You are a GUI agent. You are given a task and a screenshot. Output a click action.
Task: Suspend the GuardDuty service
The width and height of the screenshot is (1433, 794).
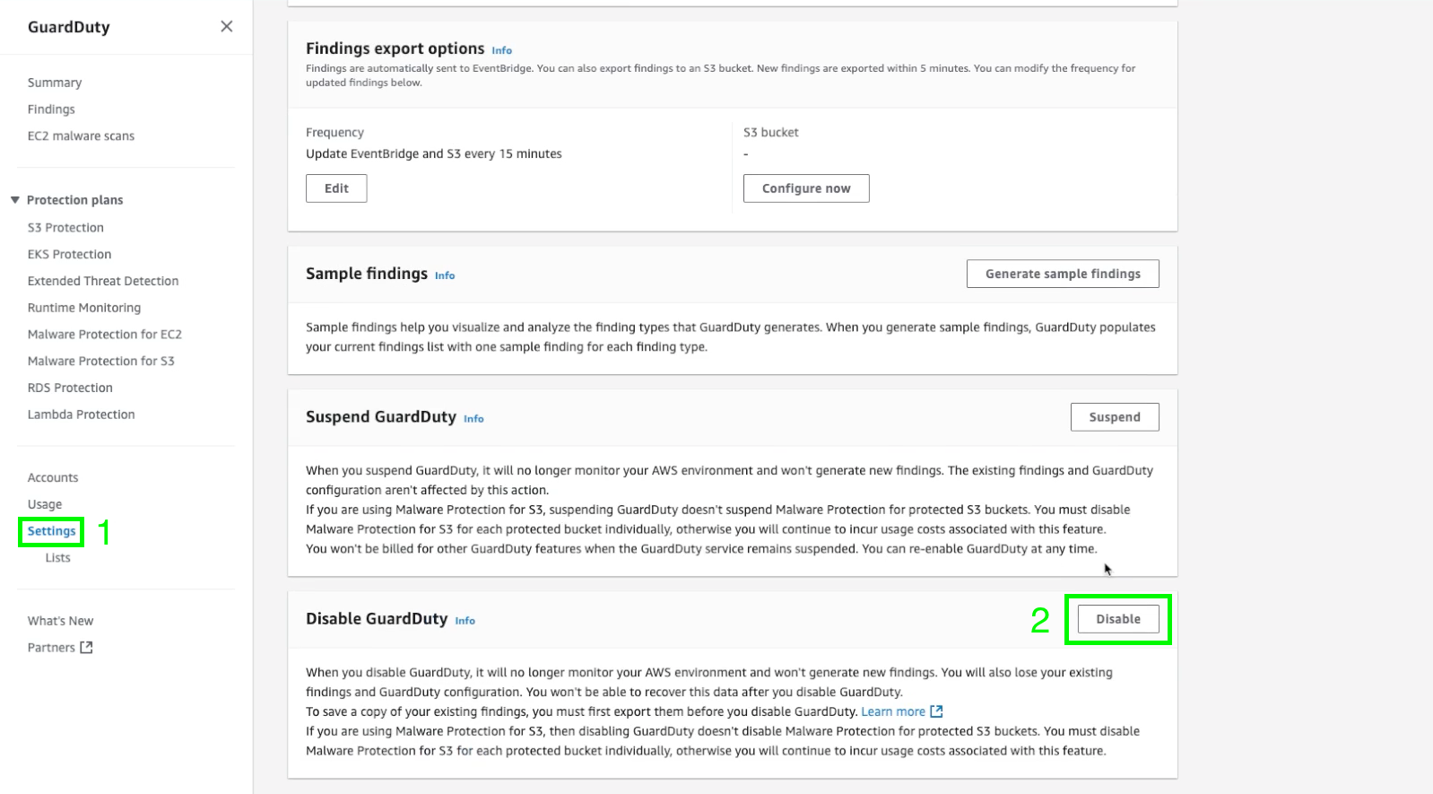pyautogui.click(x=1115, y=417)
